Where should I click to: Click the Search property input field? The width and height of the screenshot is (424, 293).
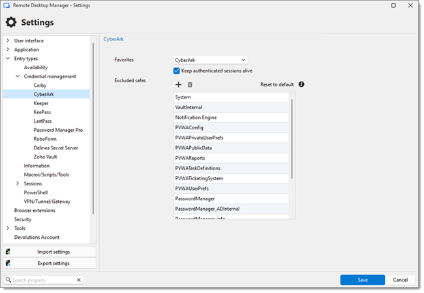point(44,280)
